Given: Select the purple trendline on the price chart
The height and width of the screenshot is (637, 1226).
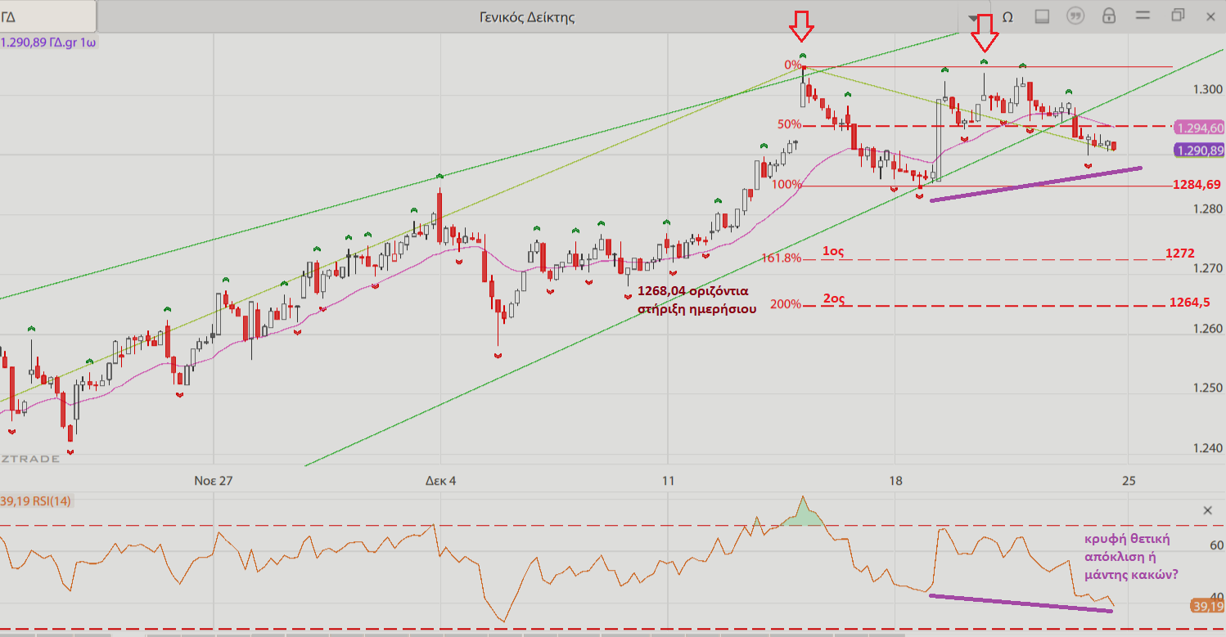Looking at the screenshot, I should (x=1035, y=183).
